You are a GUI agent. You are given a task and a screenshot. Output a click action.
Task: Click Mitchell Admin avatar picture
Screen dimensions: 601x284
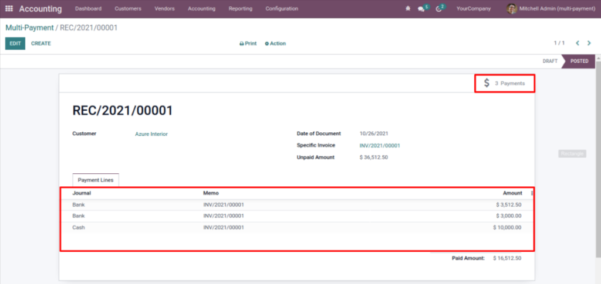coord(511,8)
